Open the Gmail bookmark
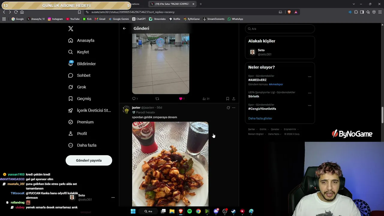Image resolution: width=384 pixels, height=216 pixels. coord(100,19)
